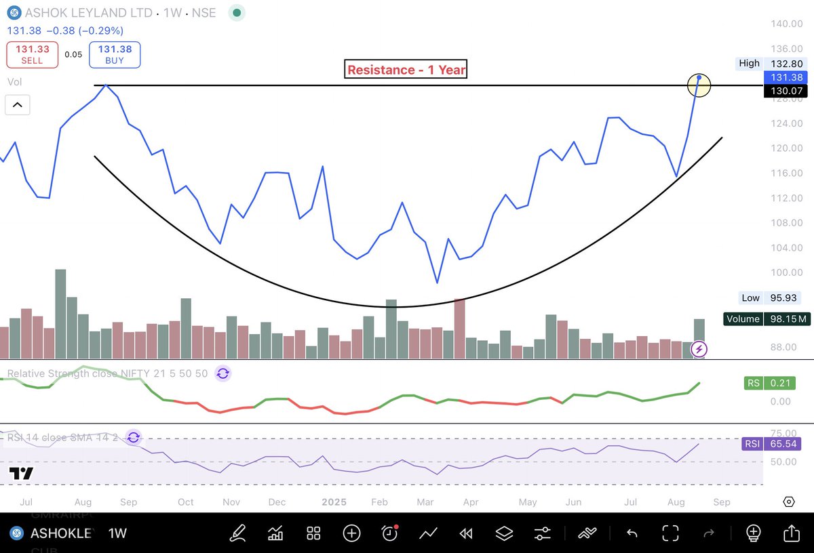Tap the green market status dot
This screenshot has width=814, height=553.
coord(236,13)
